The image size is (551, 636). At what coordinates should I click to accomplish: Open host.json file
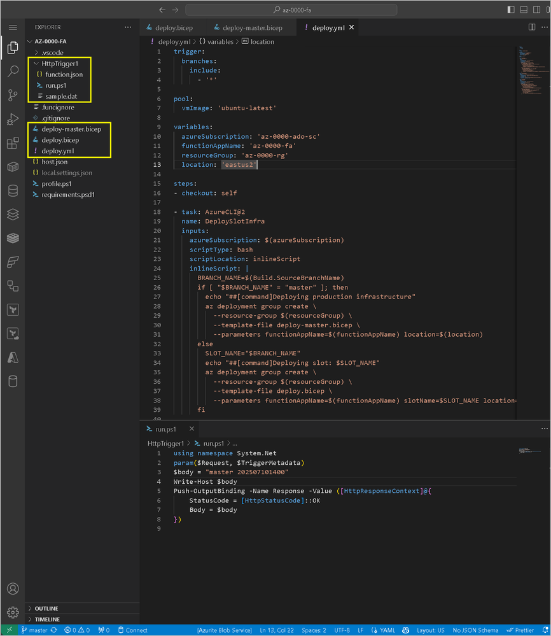(x=54, y=162)
